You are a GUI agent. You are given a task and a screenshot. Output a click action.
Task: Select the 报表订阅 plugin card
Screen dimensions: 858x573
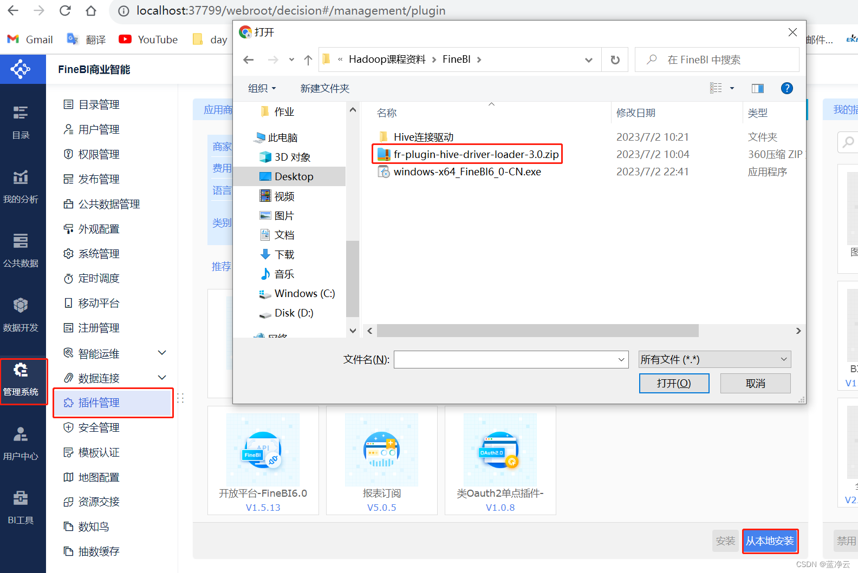[382, 460]
